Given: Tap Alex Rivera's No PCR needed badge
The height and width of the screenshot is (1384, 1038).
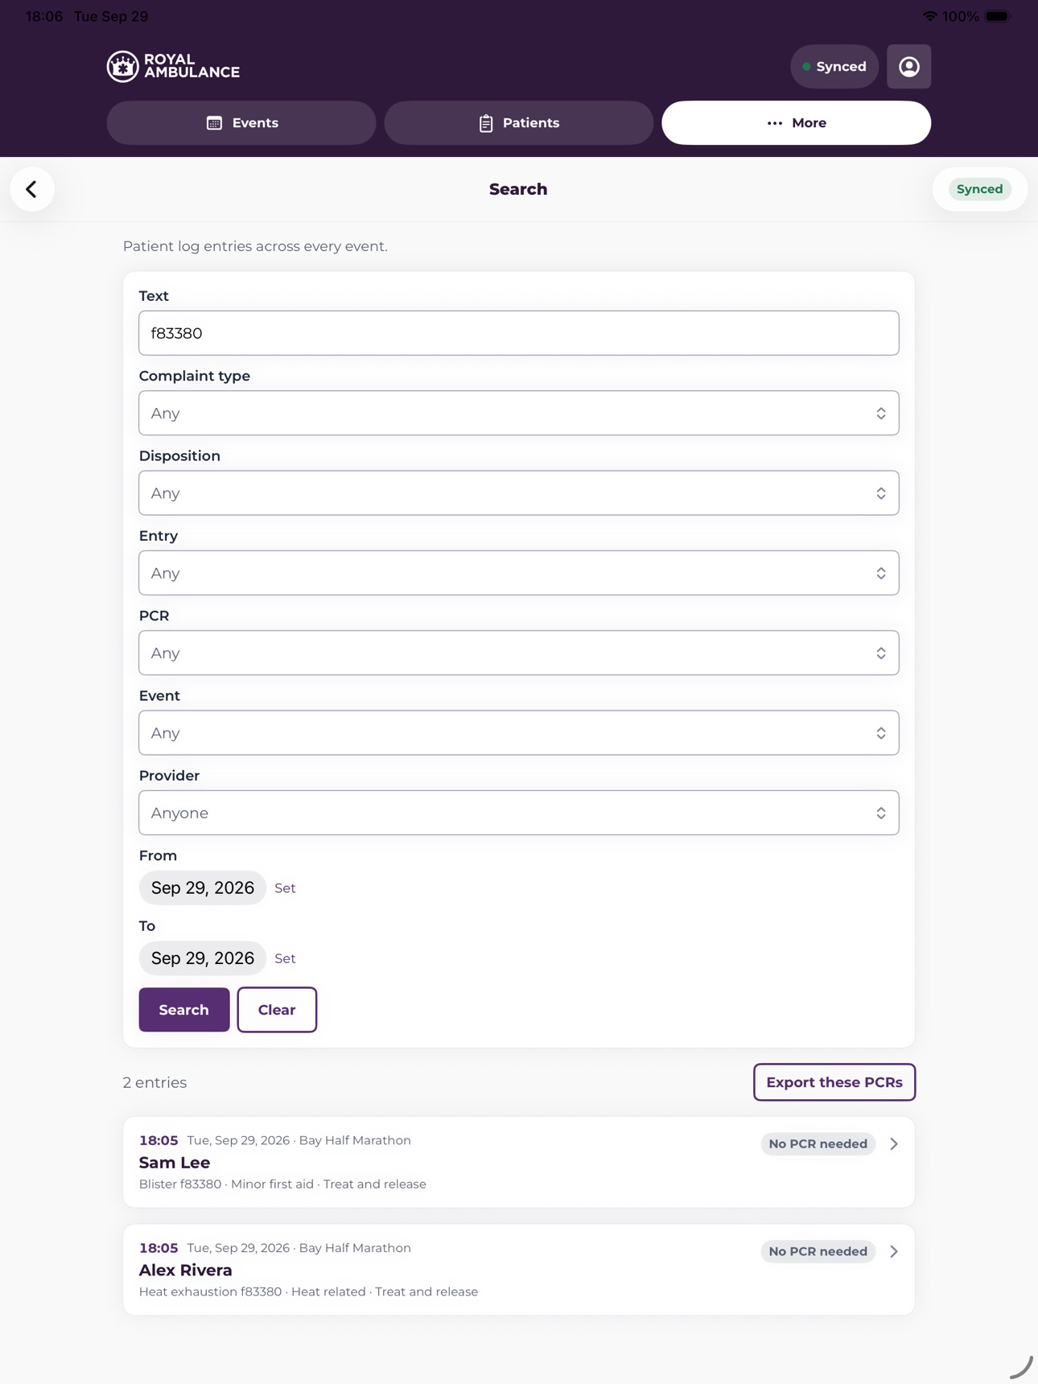Looking at the screenshot, I should click(818, 1251).
